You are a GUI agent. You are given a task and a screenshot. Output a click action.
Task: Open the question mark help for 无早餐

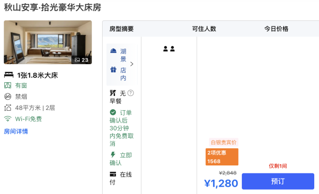pyautogui.click(x=131, y=93)
